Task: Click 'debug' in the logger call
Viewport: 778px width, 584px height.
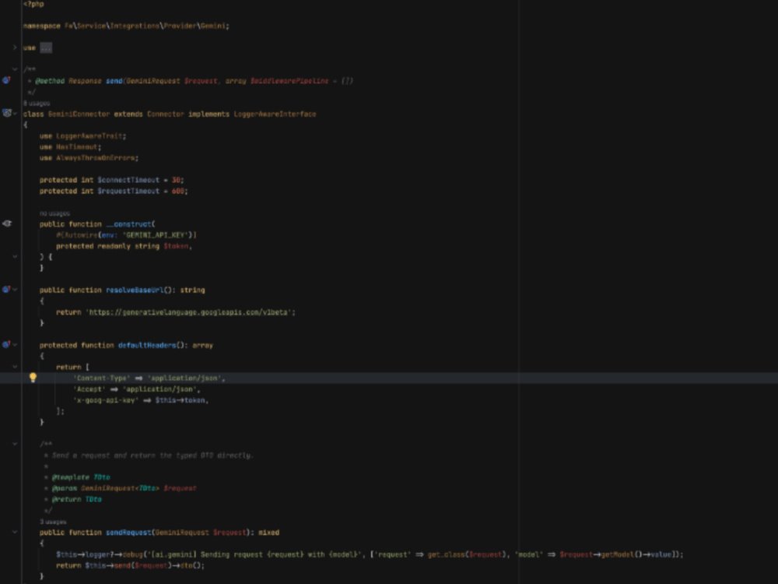Action: [132, 554]
